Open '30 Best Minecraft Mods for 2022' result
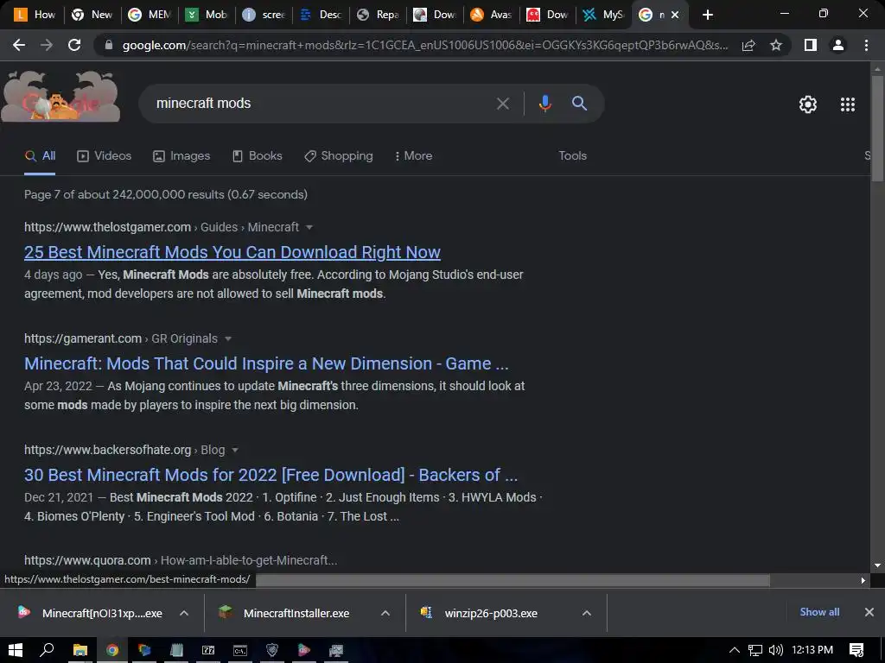885x663 pixels. pyautogui.click(x=271, y=475)
